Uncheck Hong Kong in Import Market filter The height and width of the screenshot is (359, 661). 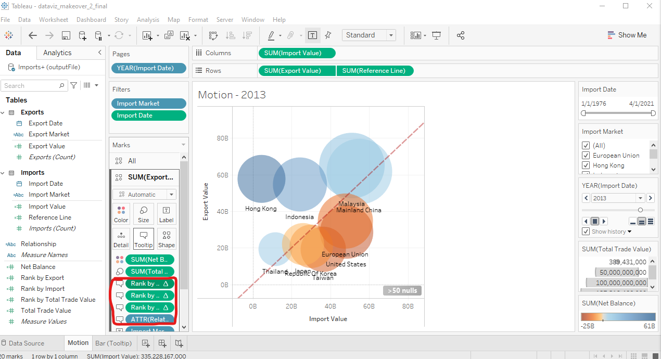pos(586,165)
